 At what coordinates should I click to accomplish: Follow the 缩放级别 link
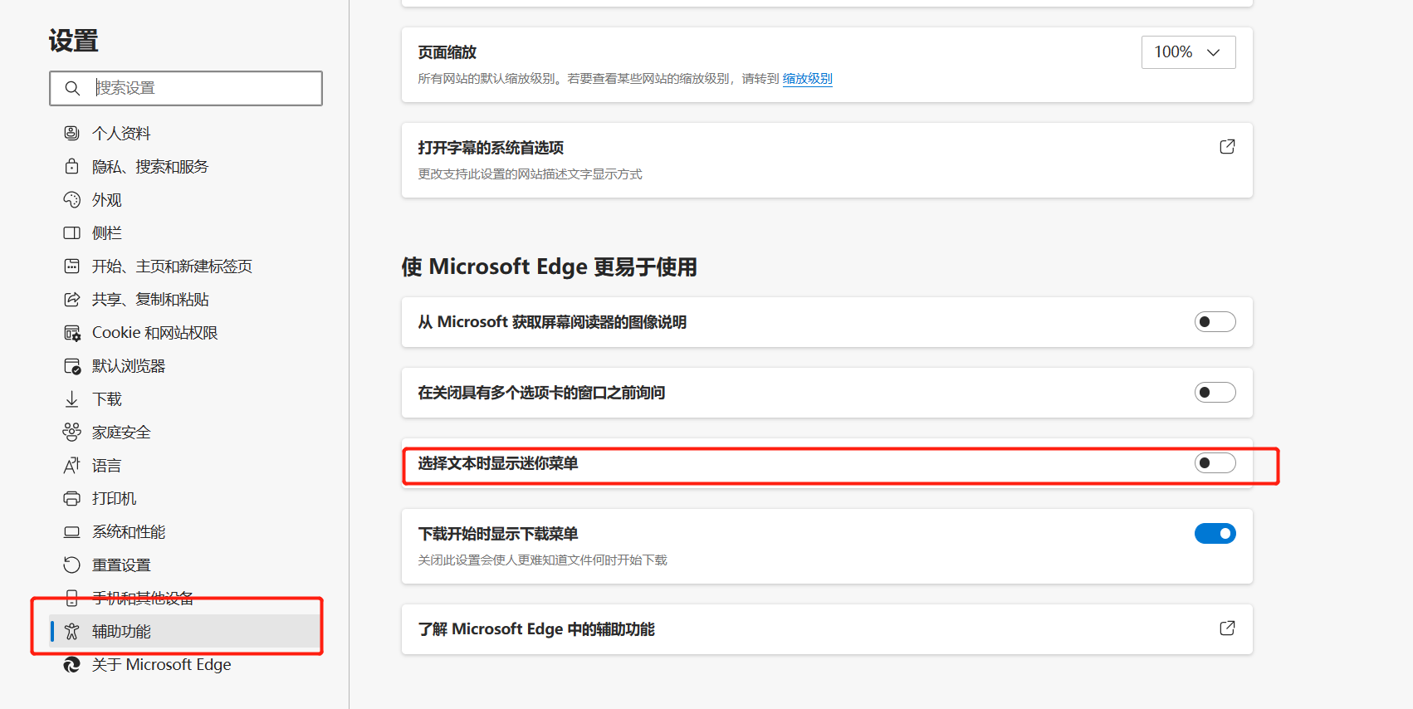[807, 79]
